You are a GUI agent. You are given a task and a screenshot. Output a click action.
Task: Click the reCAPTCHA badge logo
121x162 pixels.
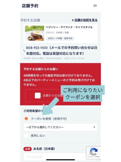coord(93,151)
